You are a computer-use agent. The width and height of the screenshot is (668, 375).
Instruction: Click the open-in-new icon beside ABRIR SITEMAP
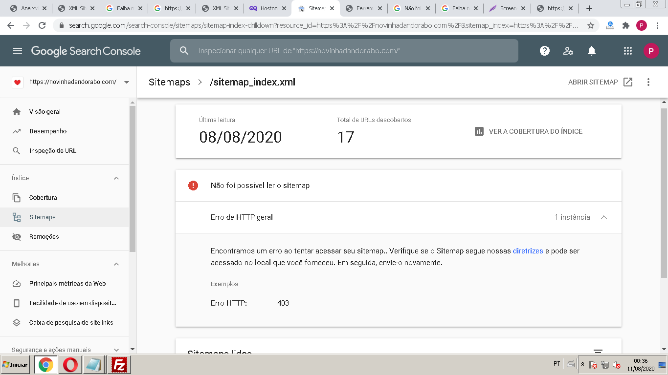point(628,82)
